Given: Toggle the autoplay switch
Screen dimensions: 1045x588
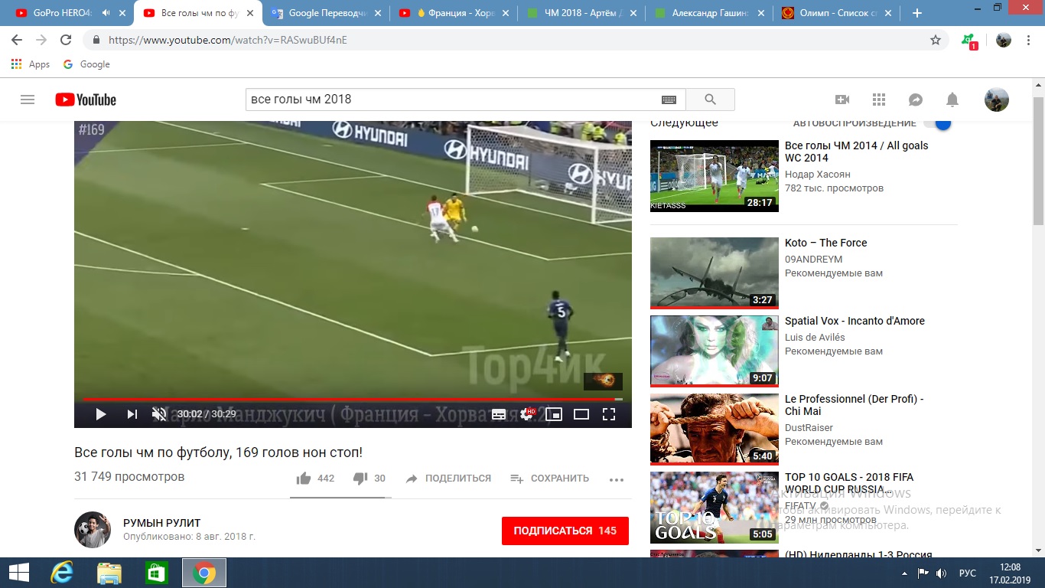Looking at the screenshot, I should point(938,122).
